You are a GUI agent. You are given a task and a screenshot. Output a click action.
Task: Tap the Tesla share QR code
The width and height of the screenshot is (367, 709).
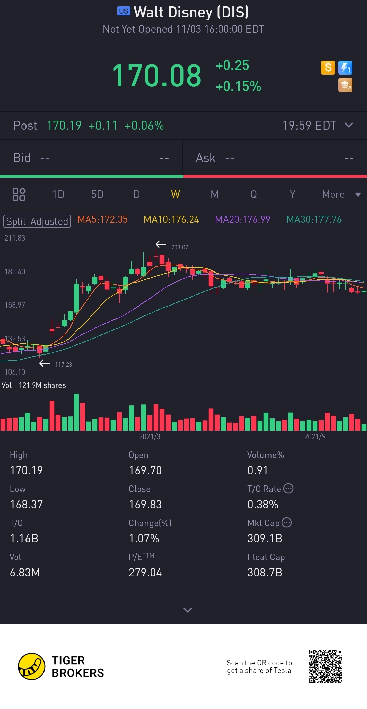pyautogui.click(x=326, y=666)
